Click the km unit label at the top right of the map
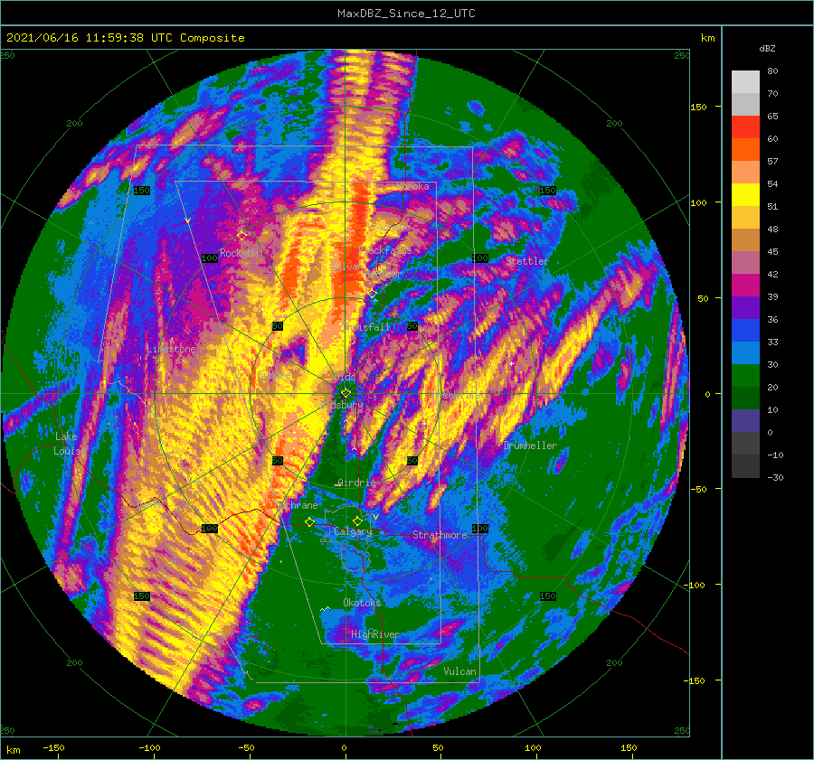The width and height of the screenshot is (814, 760). 707,38
